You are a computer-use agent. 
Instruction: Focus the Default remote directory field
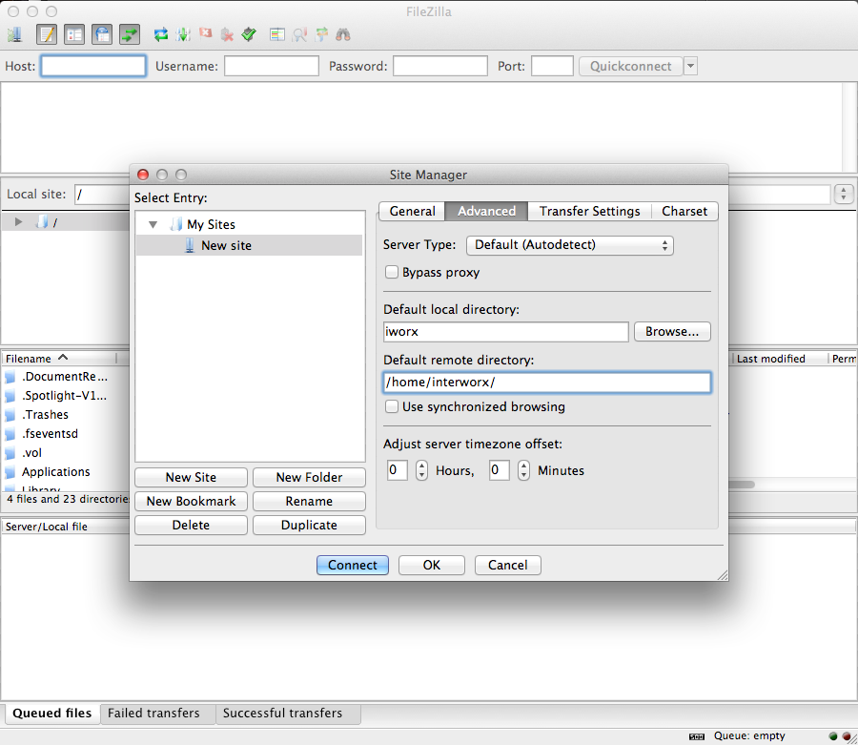tap(546, 383)
